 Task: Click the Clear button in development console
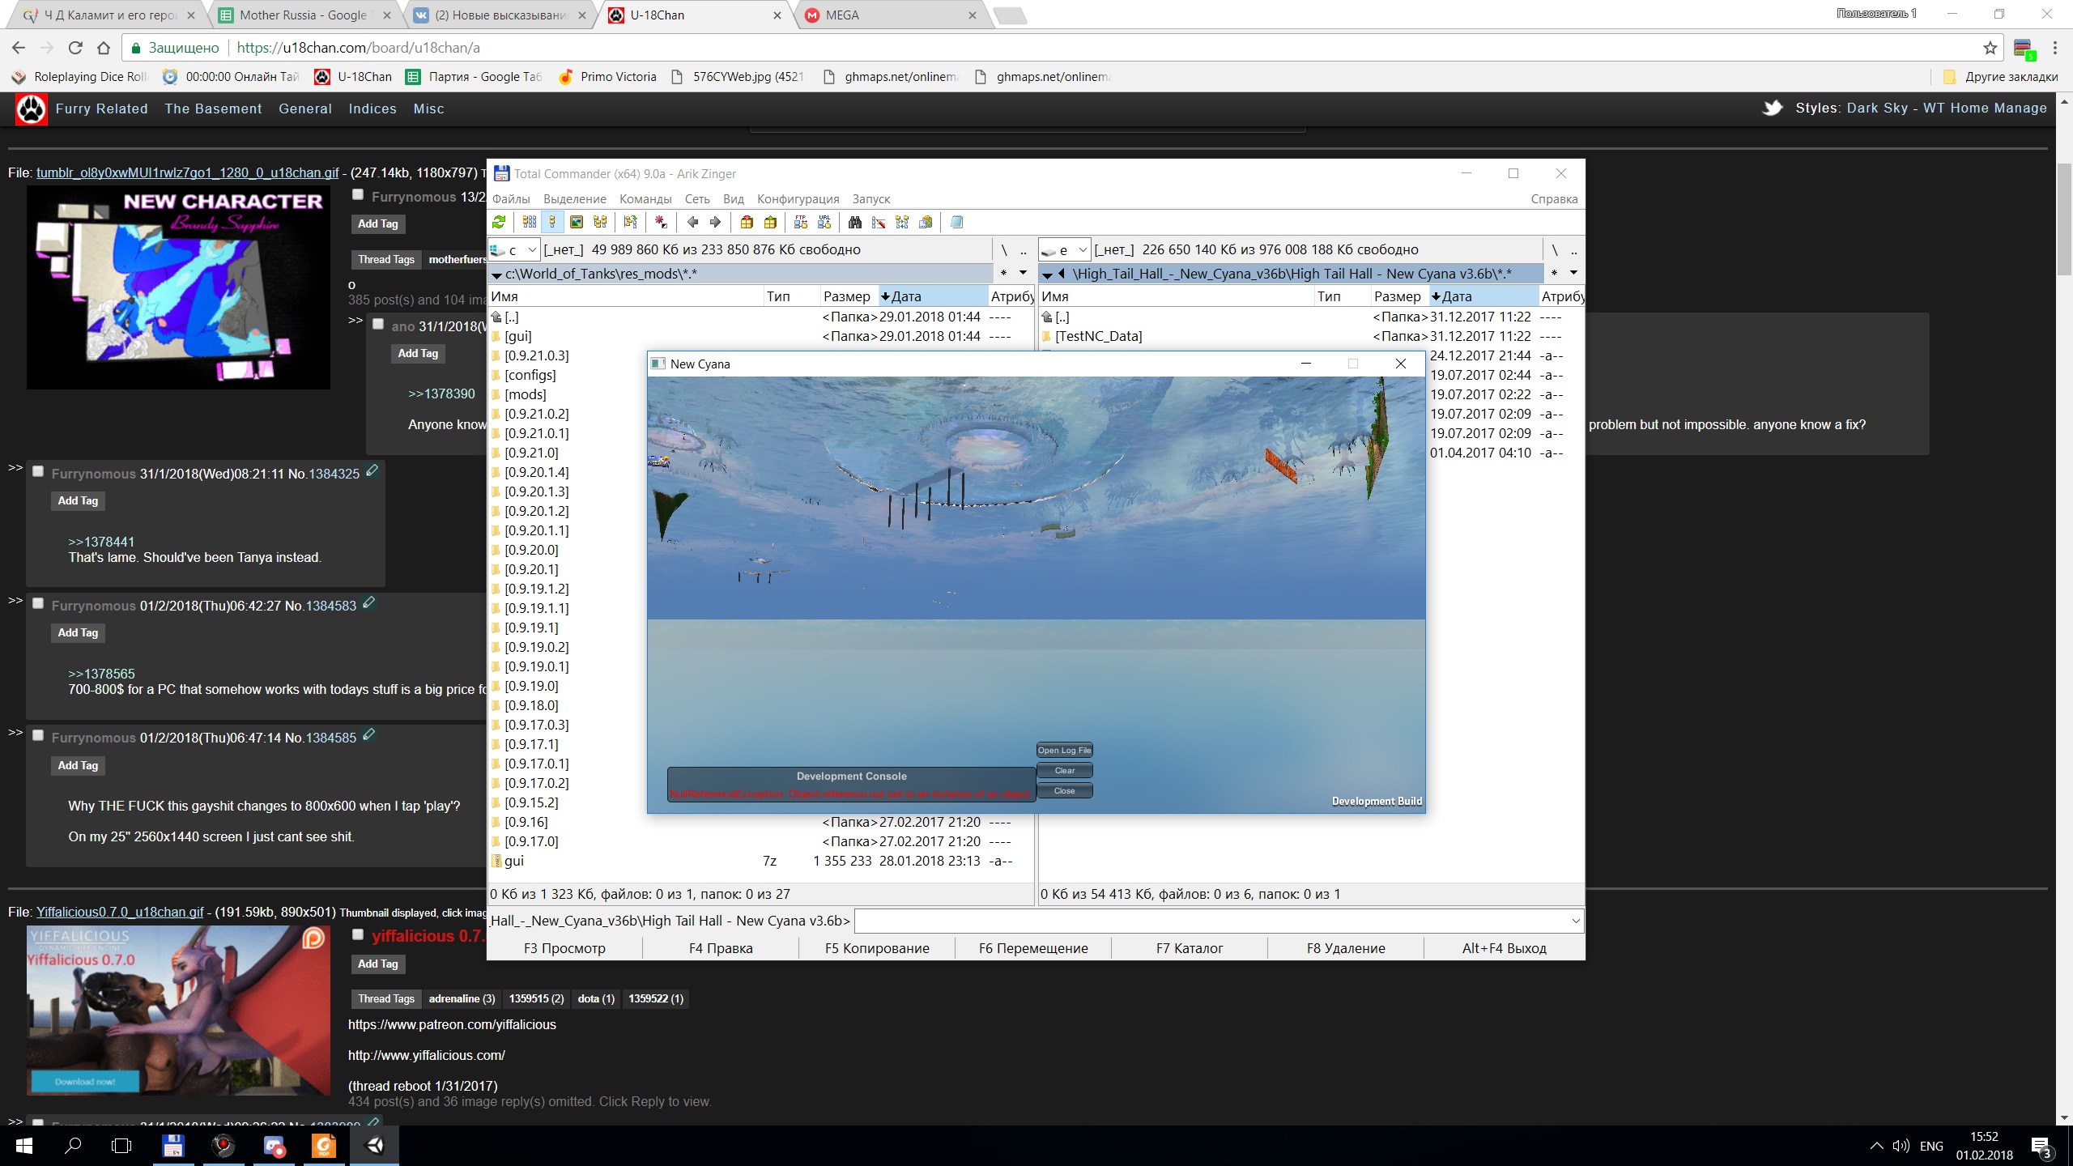pyautogui.click(x=1064, y=770)
